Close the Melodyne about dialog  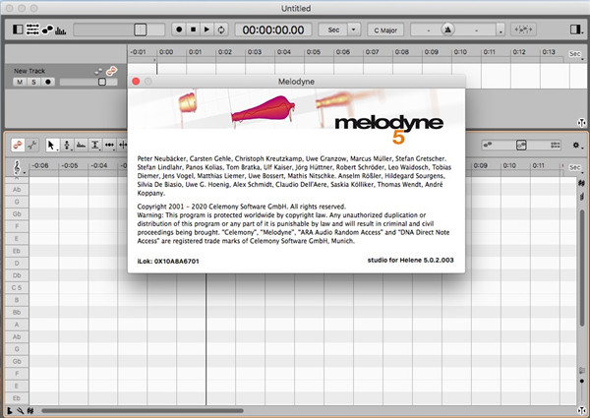pos(137,82)
